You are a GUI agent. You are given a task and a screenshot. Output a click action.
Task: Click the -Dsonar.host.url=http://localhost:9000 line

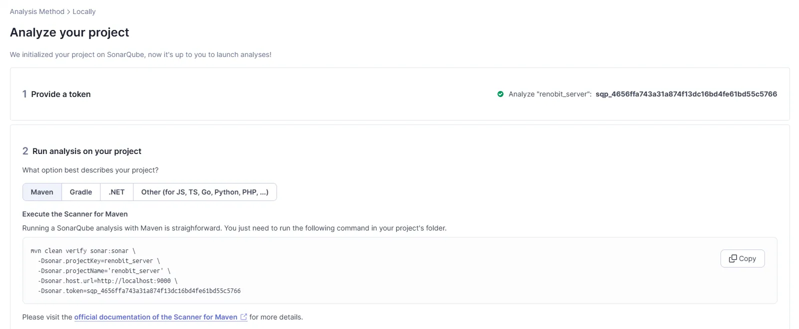coord(107,281)
